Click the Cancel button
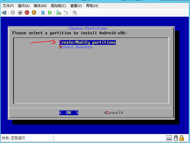Viewport: 190px width, 143px height. (114, 113)
